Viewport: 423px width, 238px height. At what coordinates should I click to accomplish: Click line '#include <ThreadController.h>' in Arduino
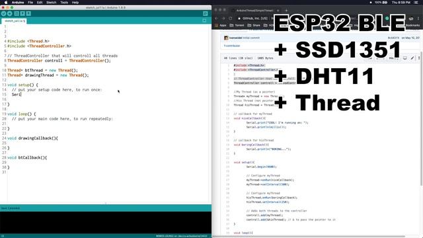click(x=40, y=46)
